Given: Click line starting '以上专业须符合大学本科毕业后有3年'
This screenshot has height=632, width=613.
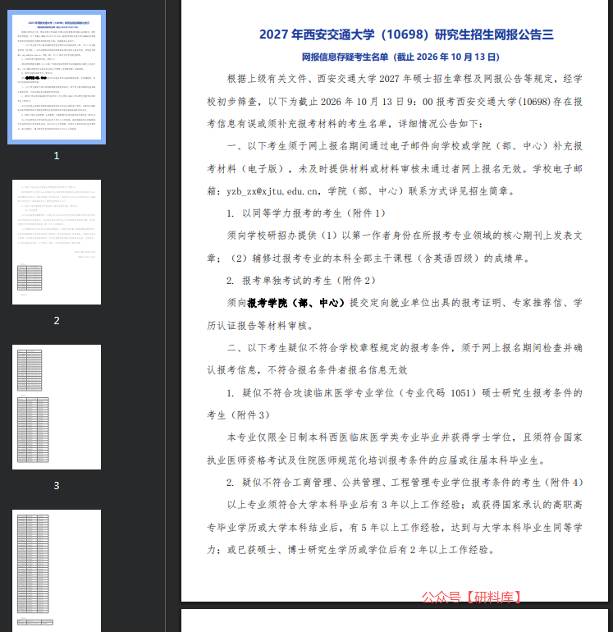Looking at the screenshot, I should coord(405,505).
